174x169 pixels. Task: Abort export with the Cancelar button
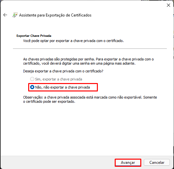157,163
